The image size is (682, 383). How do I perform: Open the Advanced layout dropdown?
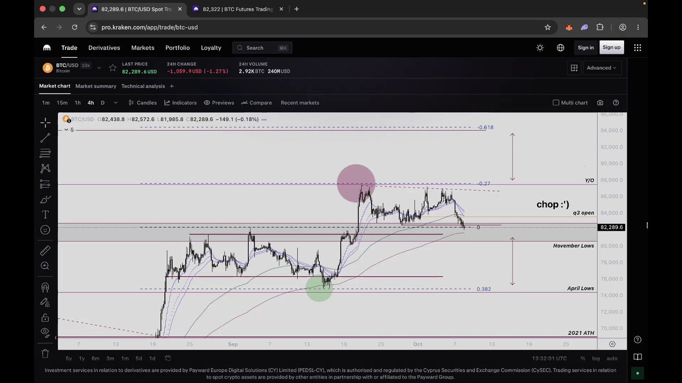point(602,68)
